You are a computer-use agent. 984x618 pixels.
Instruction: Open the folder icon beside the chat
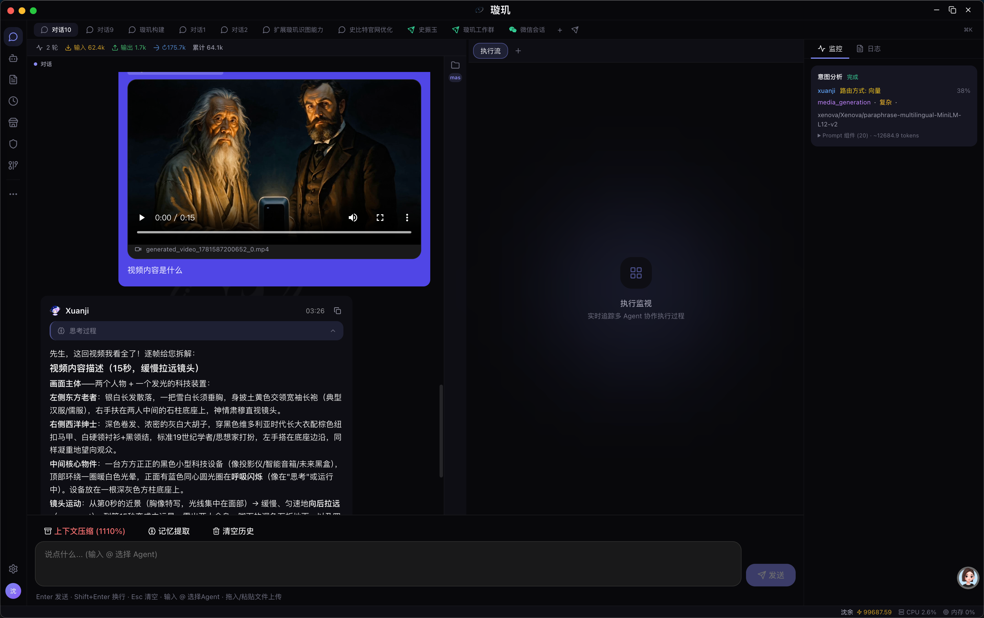(x=455, y=65)
